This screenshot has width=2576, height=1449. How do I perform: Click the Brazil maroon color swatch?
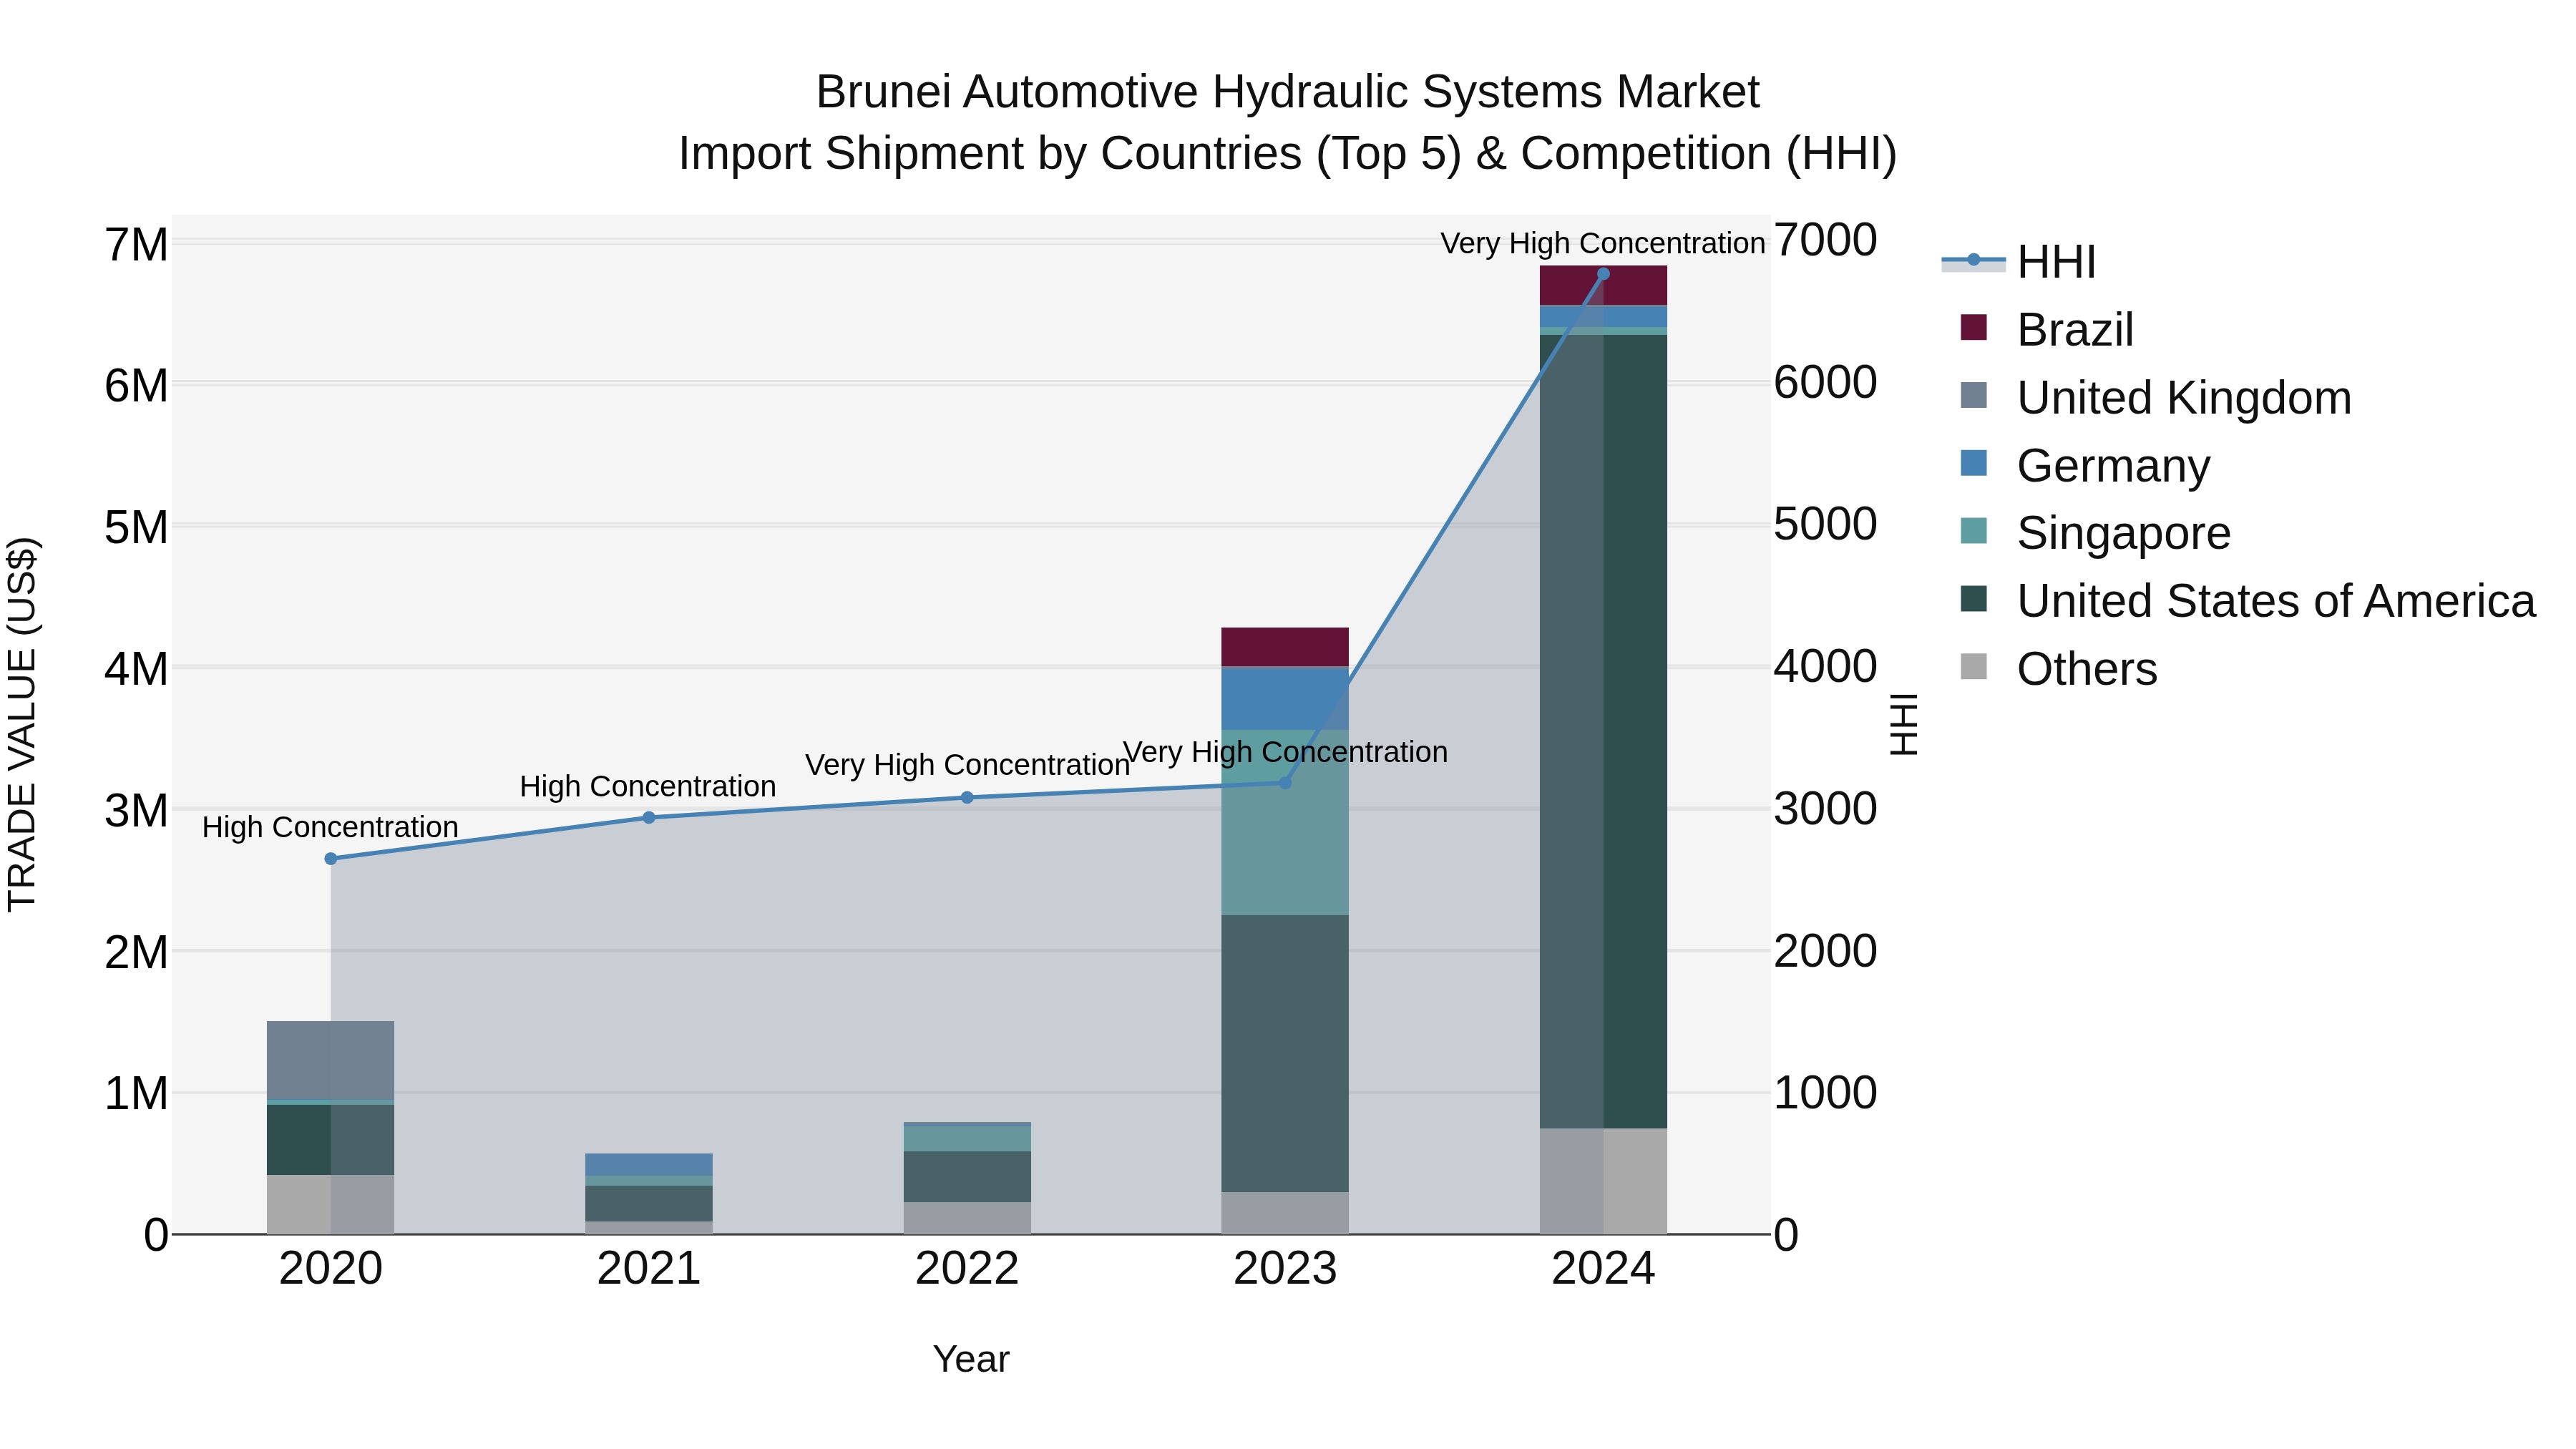pos(1974,327)
